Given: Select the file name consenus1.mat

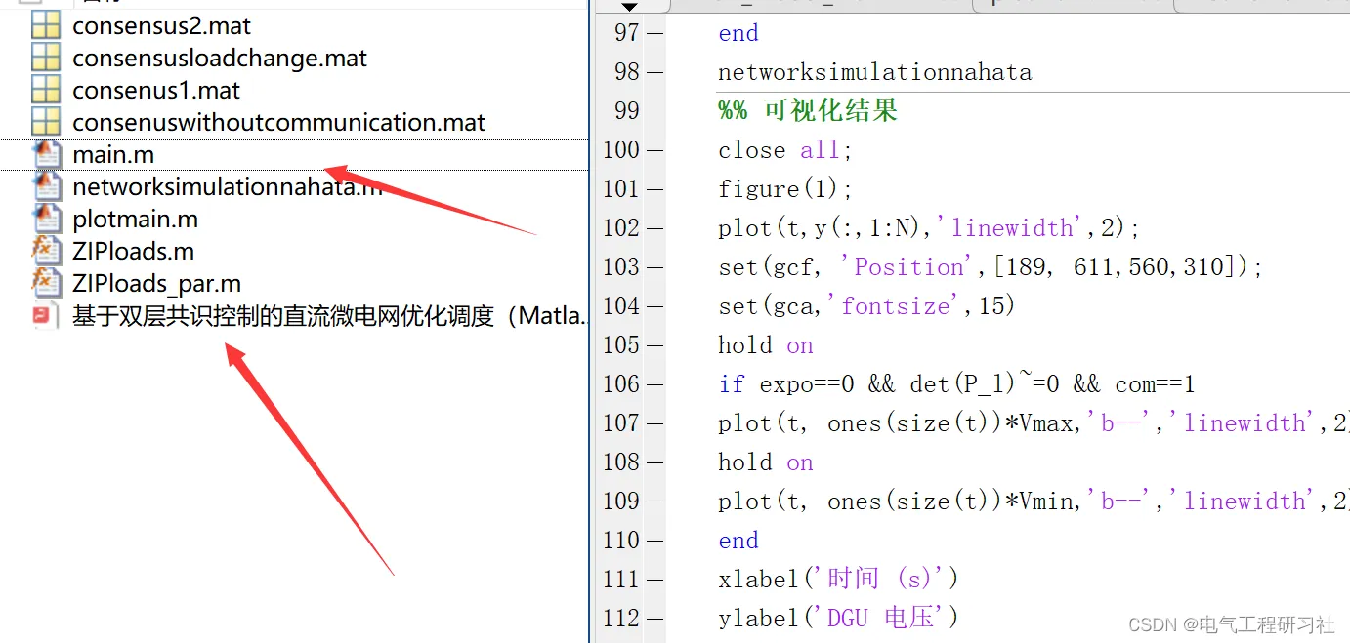Looking at the screenshot, I should point(156,91).
